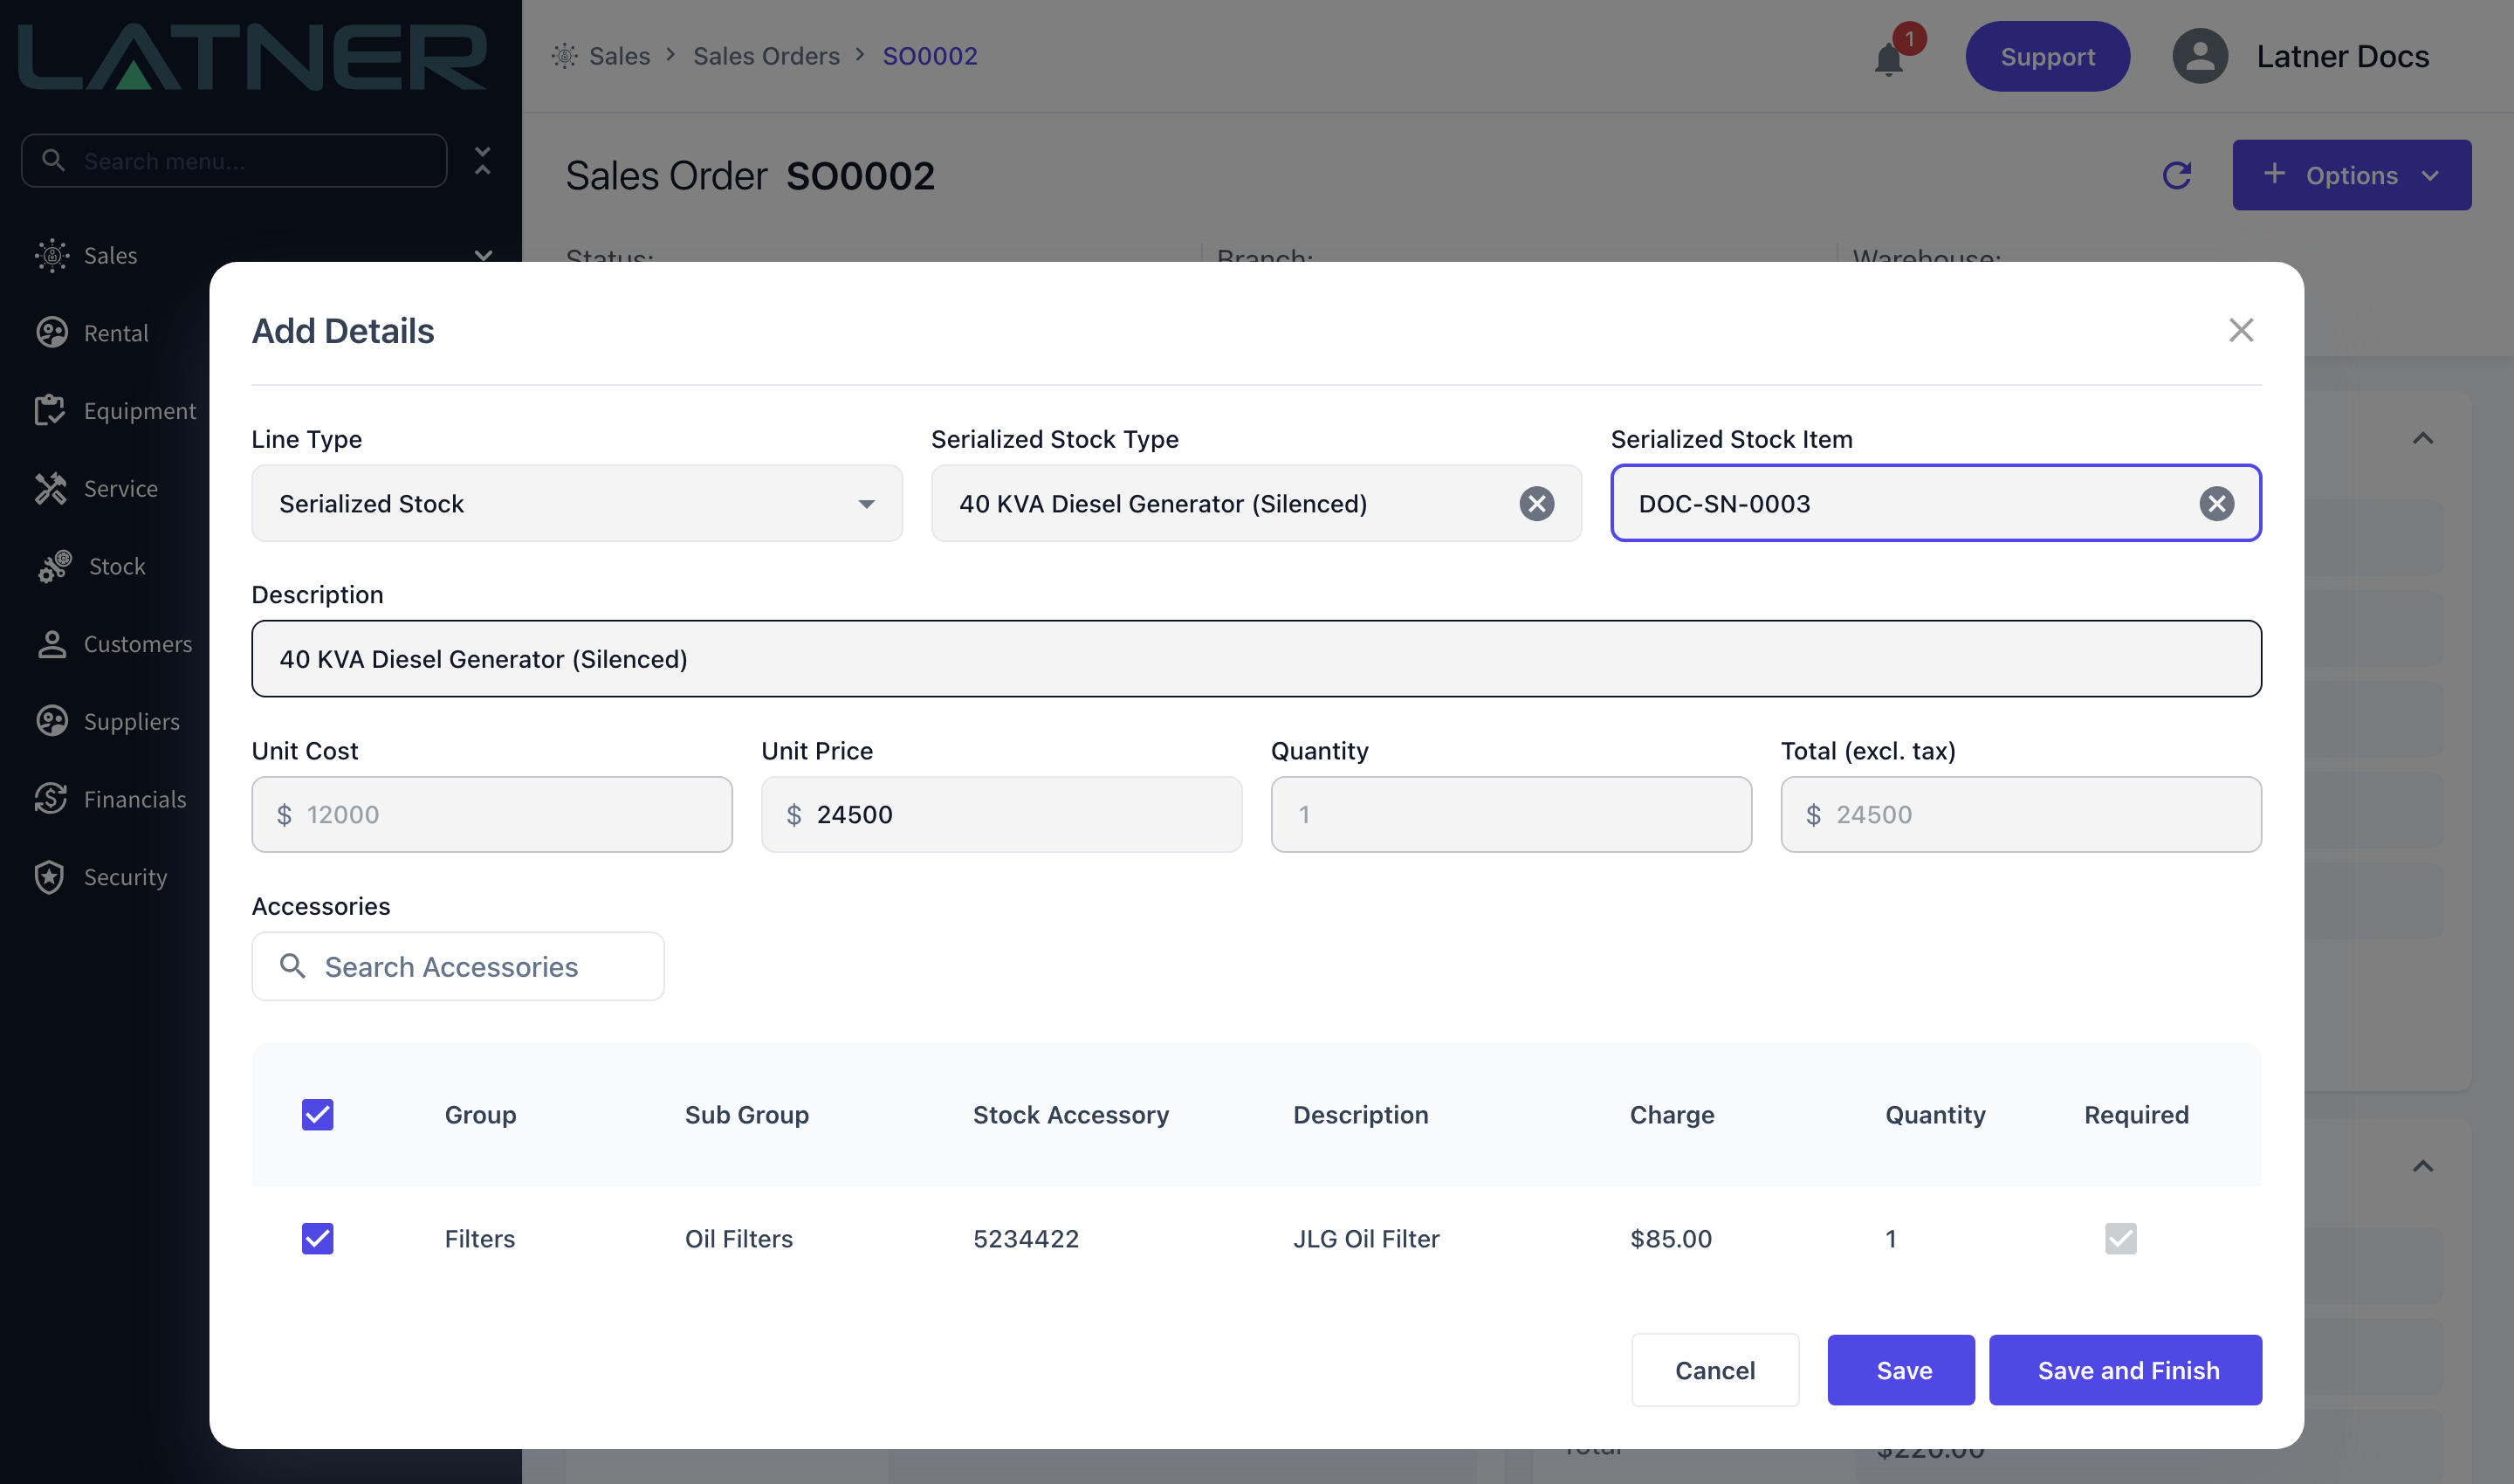This screenshot has height=1484, width=2514.
Task: Click the Unit Cost field
Action: tap(492, 814)
